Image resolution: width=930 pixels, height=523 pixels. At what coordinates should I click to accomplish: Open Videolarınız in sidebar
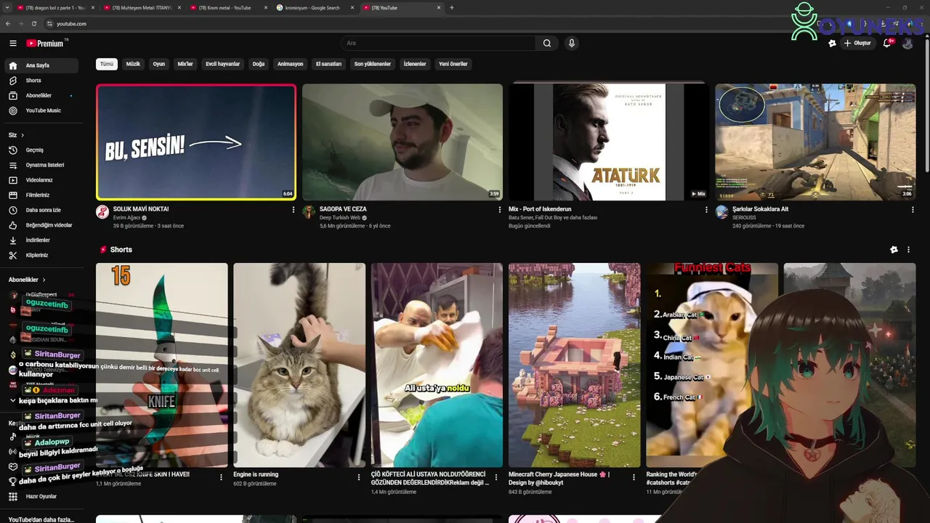pos(41,180)
